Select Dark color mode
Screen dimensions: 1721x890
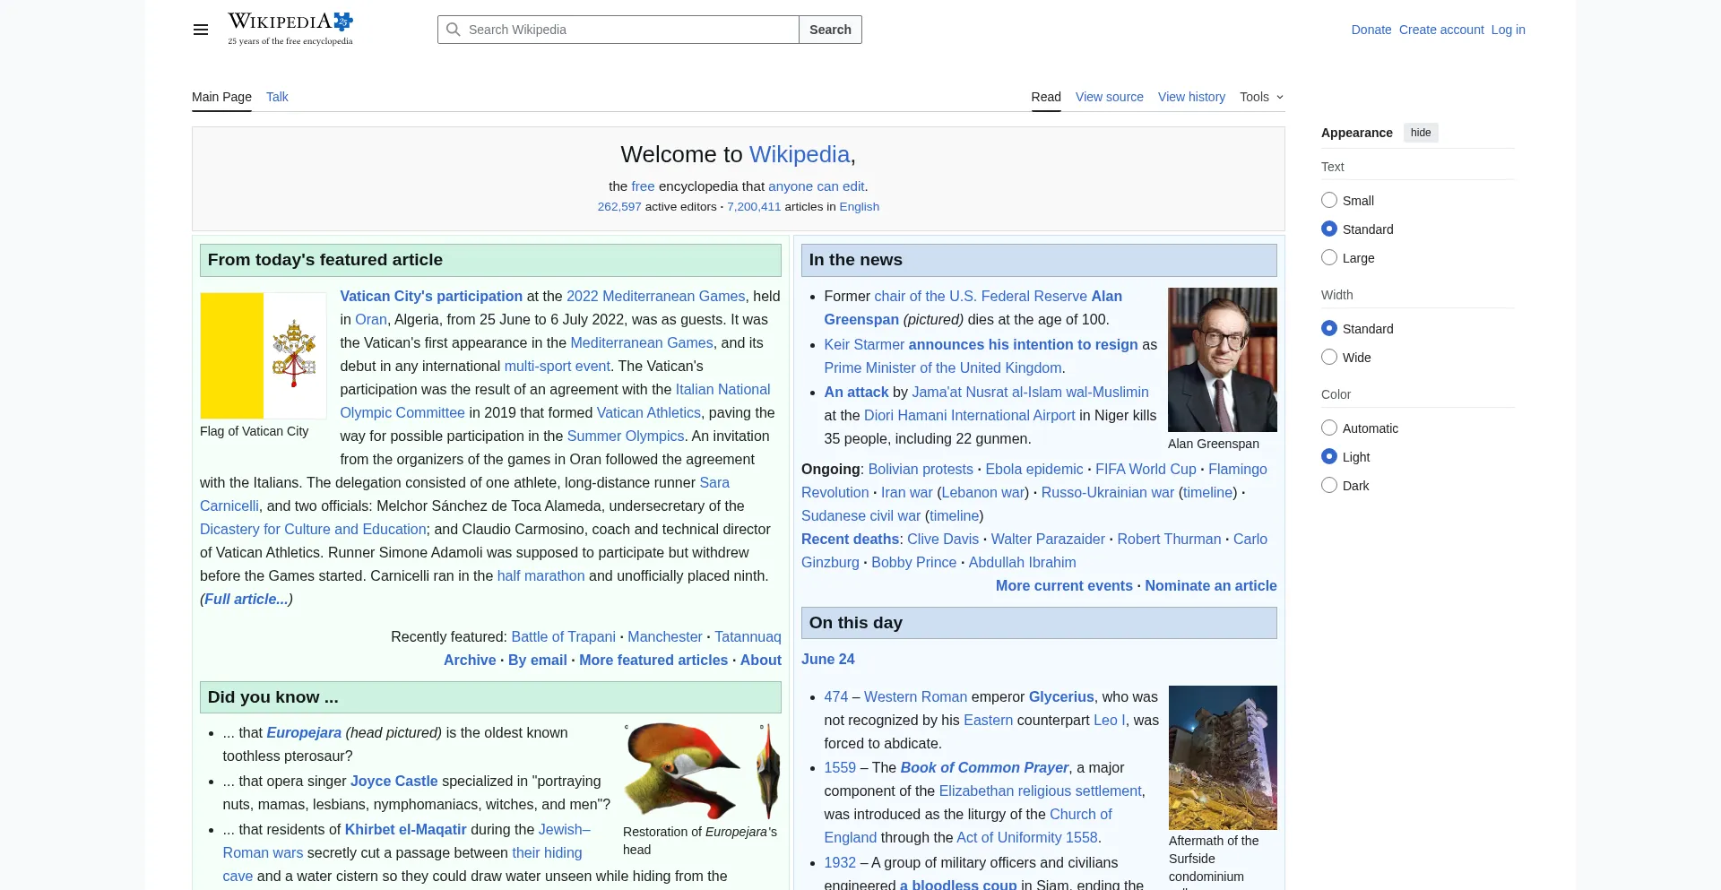pyautogui.click(x=1329, y=486)
